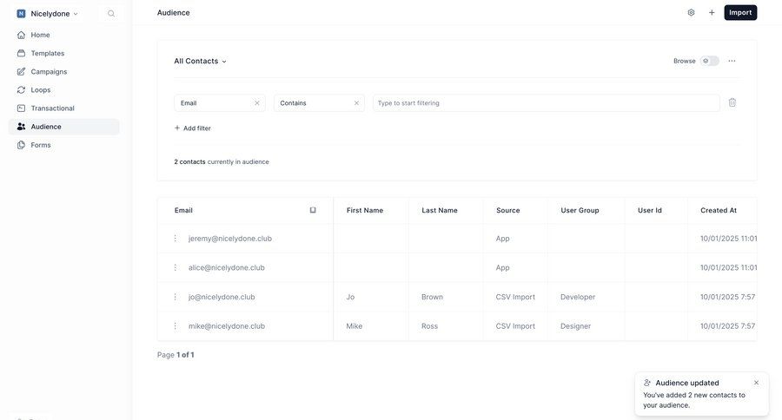Click the pin icon in Email column header
This screenshot has width=782, height=420.
pyautogui.click(x=313, y=210)
